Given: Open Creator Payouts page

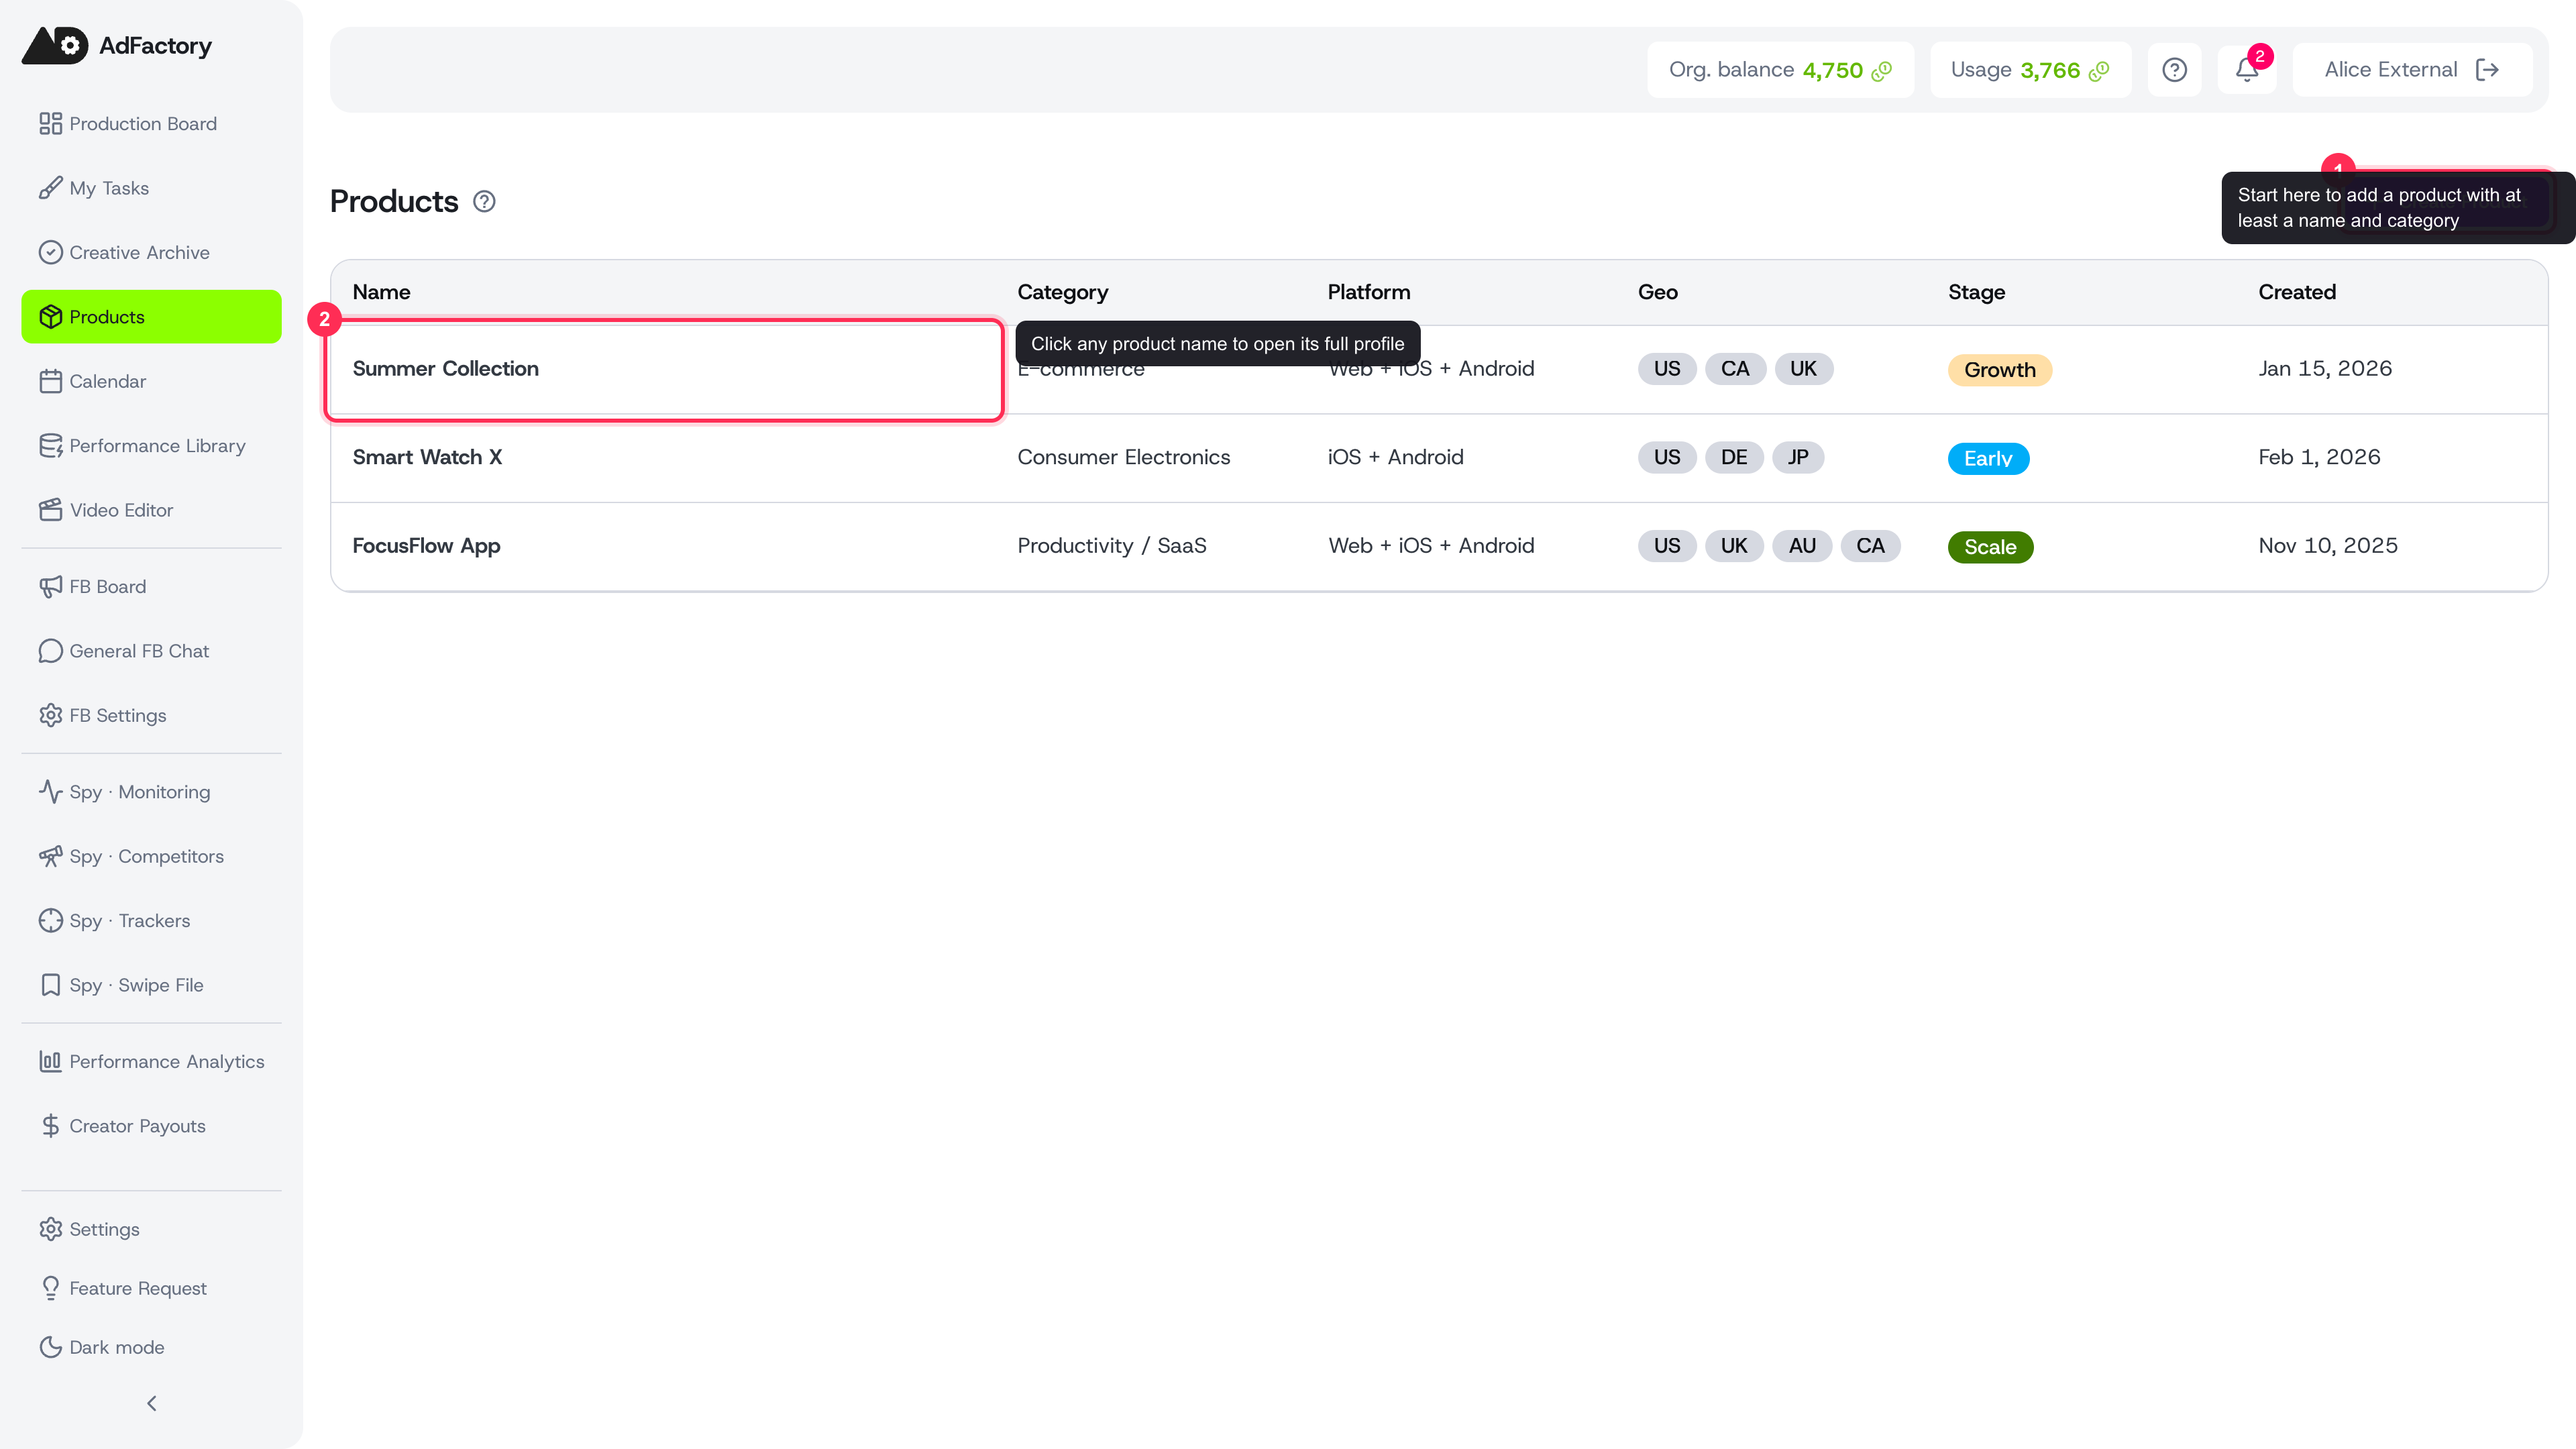Looking at the screenshot, I should pos(151,1126).
